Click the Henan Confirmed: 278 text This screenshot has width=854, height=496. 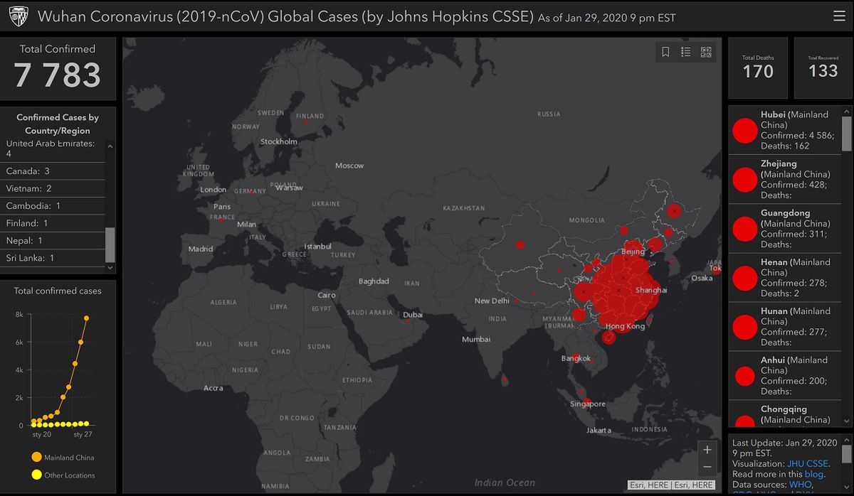[x=794, y=283]
